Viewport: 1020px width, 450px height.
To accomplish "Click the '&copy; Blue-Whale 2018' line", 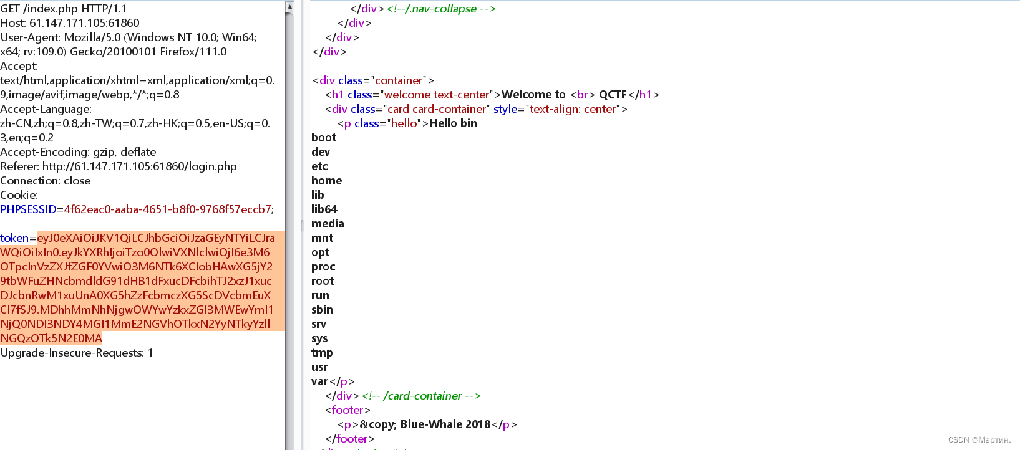I will 427,424.
